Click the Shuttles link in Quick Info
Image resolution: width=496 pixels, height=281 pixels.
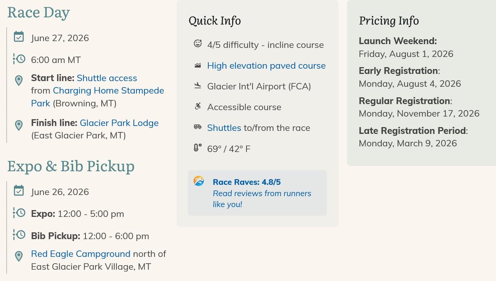[224, 128]
